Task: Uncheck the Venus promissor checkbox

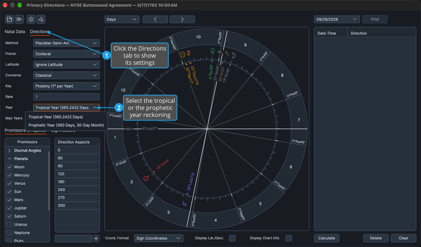Action: [10, 183]
